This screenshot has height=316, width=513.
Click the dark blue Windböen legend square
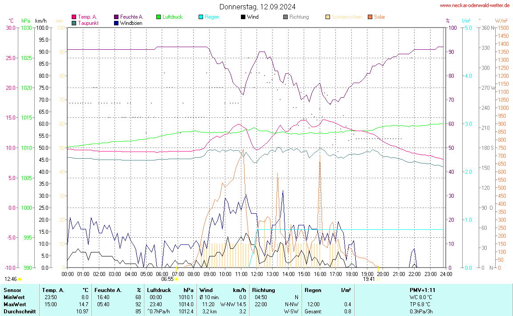[x=116, y=23]
